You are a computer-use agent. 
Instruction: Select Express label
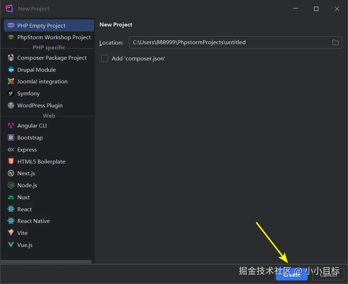point(27,150)
